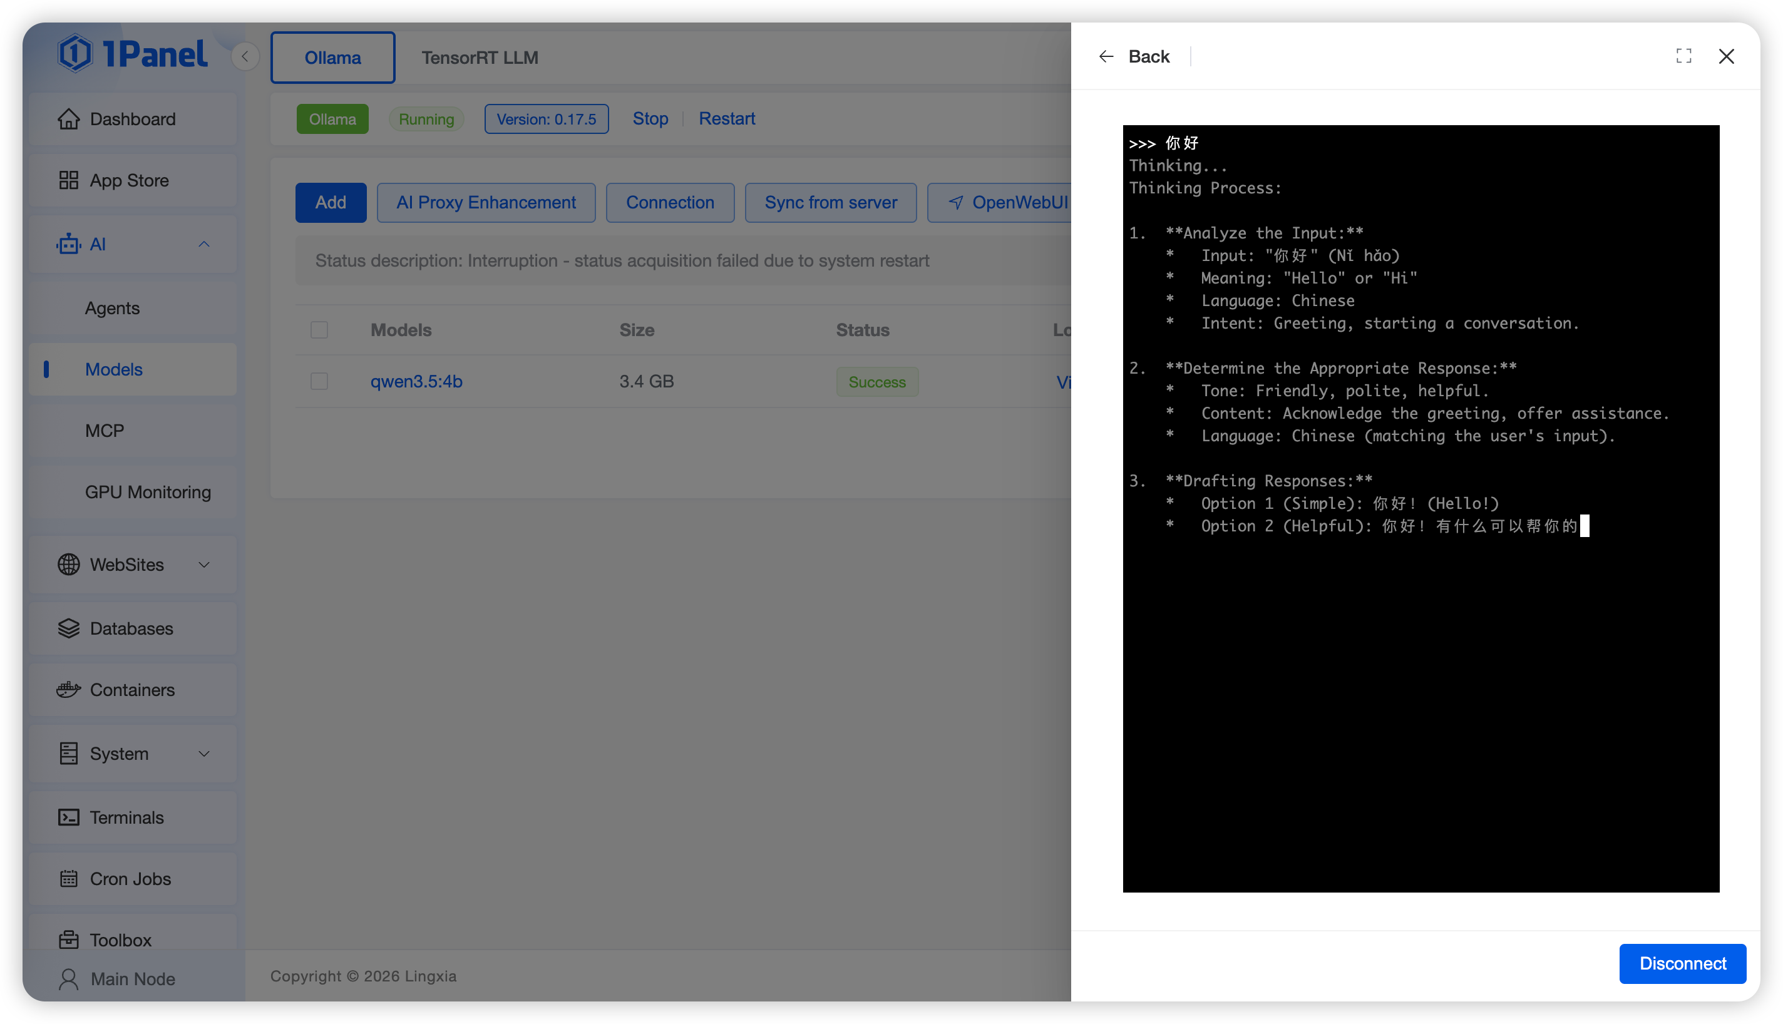Viewport: 1783px width, 1024px height.
Task: Collapse the sidebar with arrow button
Action: pos(245,56)
